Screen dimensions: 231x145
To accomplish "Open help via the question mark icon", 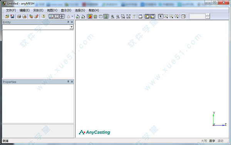I will [43, 16].
